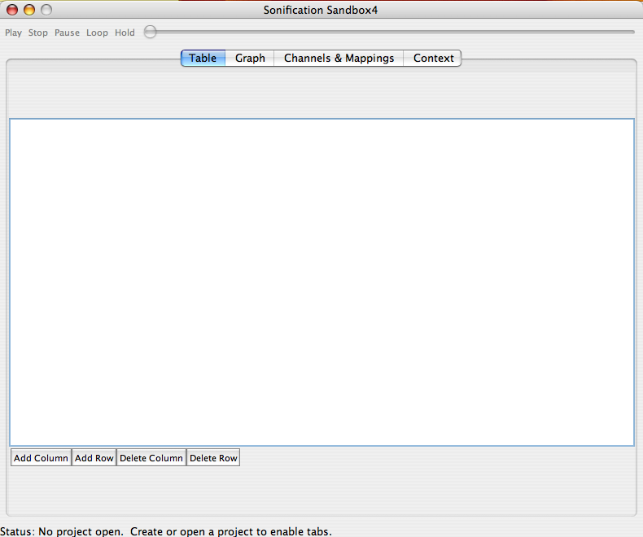The width and height of the screenshot is (643, 537).
Task: Stop the sonification playback
Action: 37,33
